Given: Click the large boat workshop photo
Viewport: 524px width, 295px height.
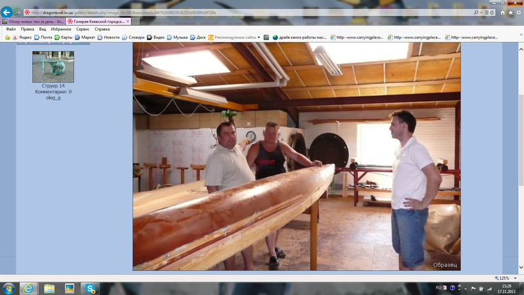Looking at the screenshot, I should pyautogui.click(x=297, y=156).
